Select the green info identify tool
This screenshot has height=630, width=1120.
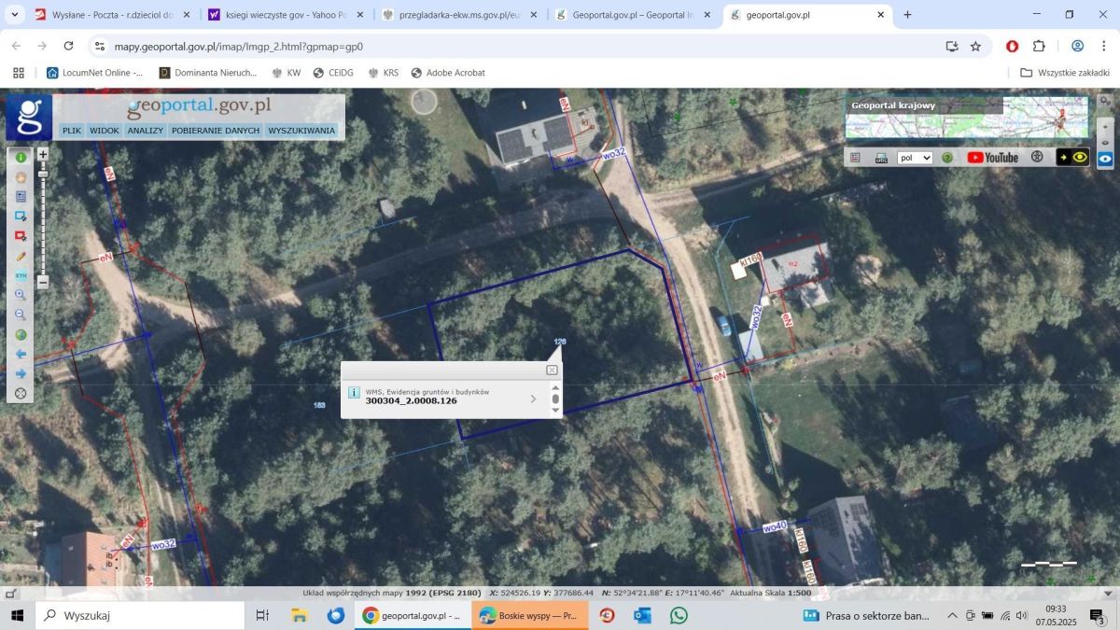tap(21, 158)
